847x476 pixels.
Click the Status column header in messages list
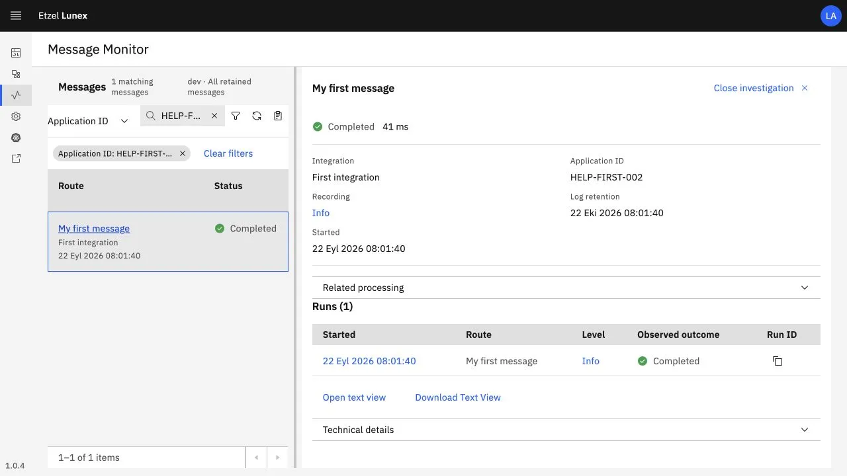pyautogui.click(x=228, y=186)
